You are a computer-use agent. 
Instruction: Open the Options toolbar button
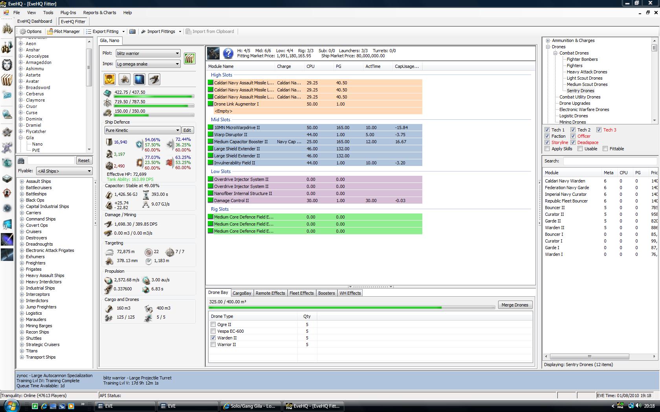coord(31,31)
